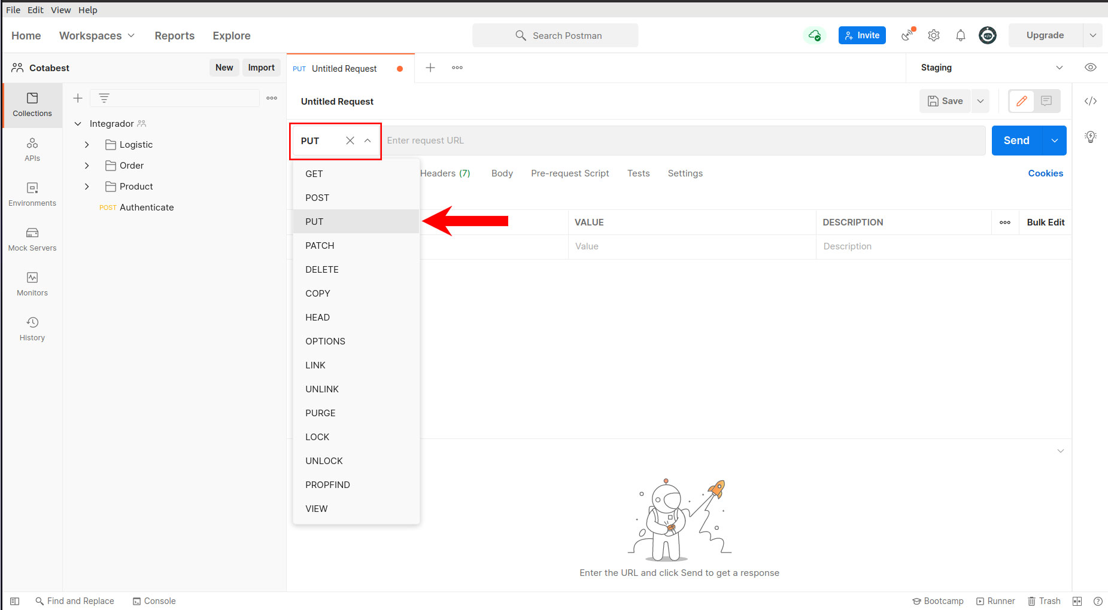This screenshot has height=610, width=1108.
Task: Open the Workspaces dropdown
Action: 97,36
